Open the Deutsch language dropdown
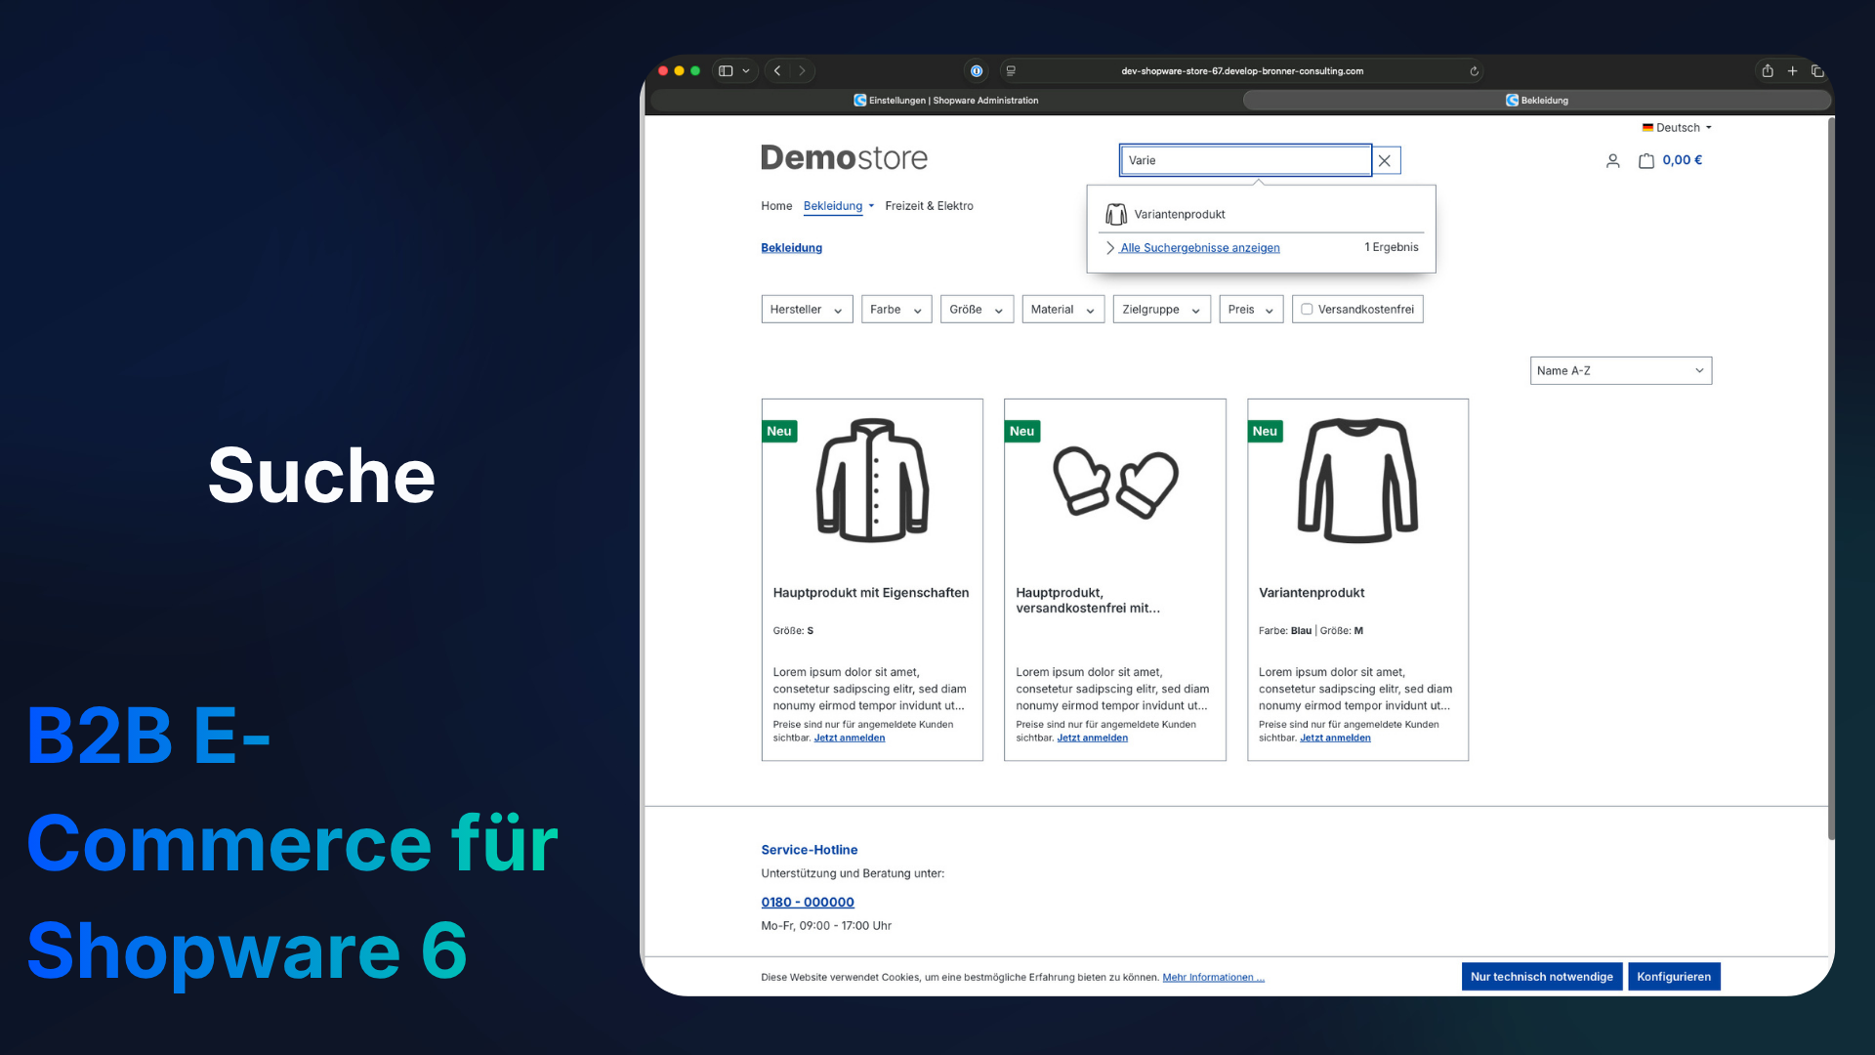1875x1055 pixels. click(1677, 128)
